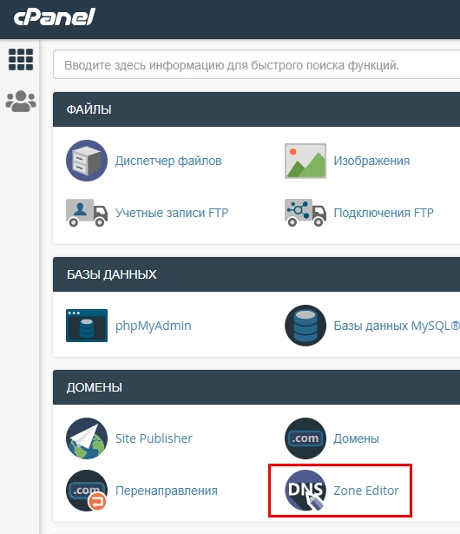Open Подключения FTP link
This screenshot has height=534, width=460.
[x=384, y=213]
